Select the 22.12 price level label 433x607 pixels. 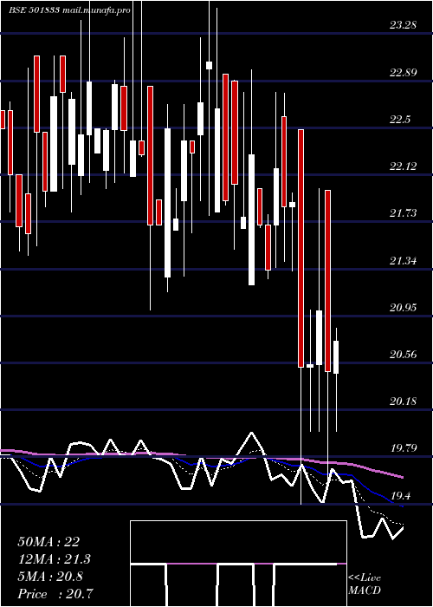[x=404, y=166]
